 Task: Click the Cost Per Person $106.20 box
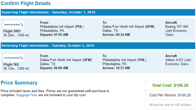(x=170, y=95)
